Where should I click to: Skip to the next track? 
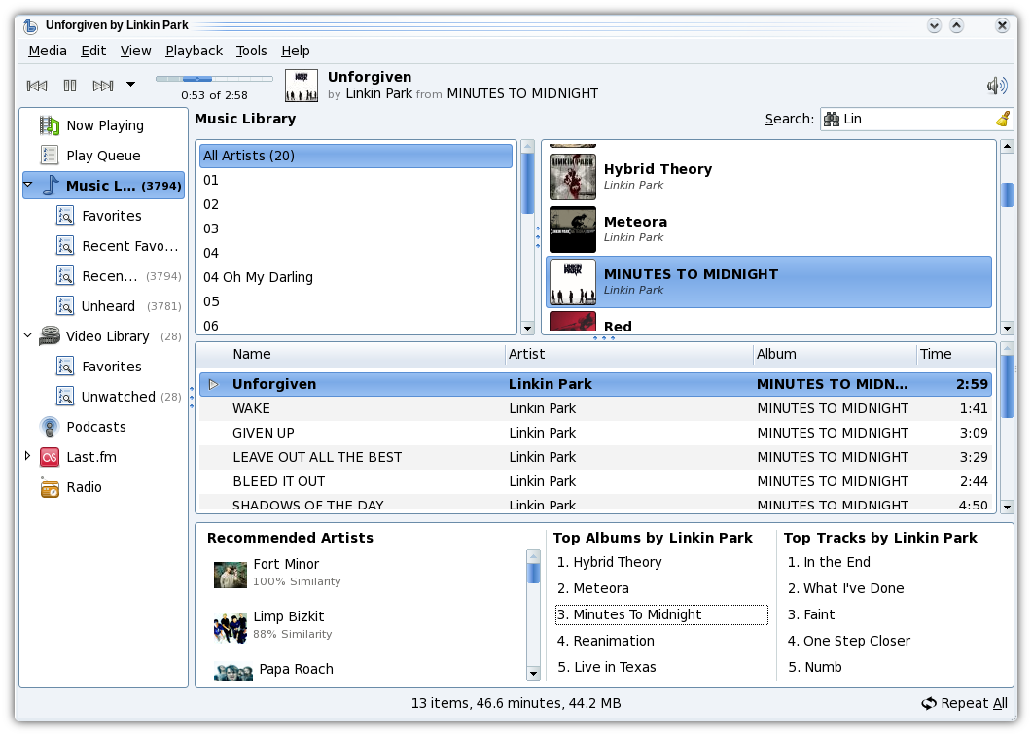point(102,86)
